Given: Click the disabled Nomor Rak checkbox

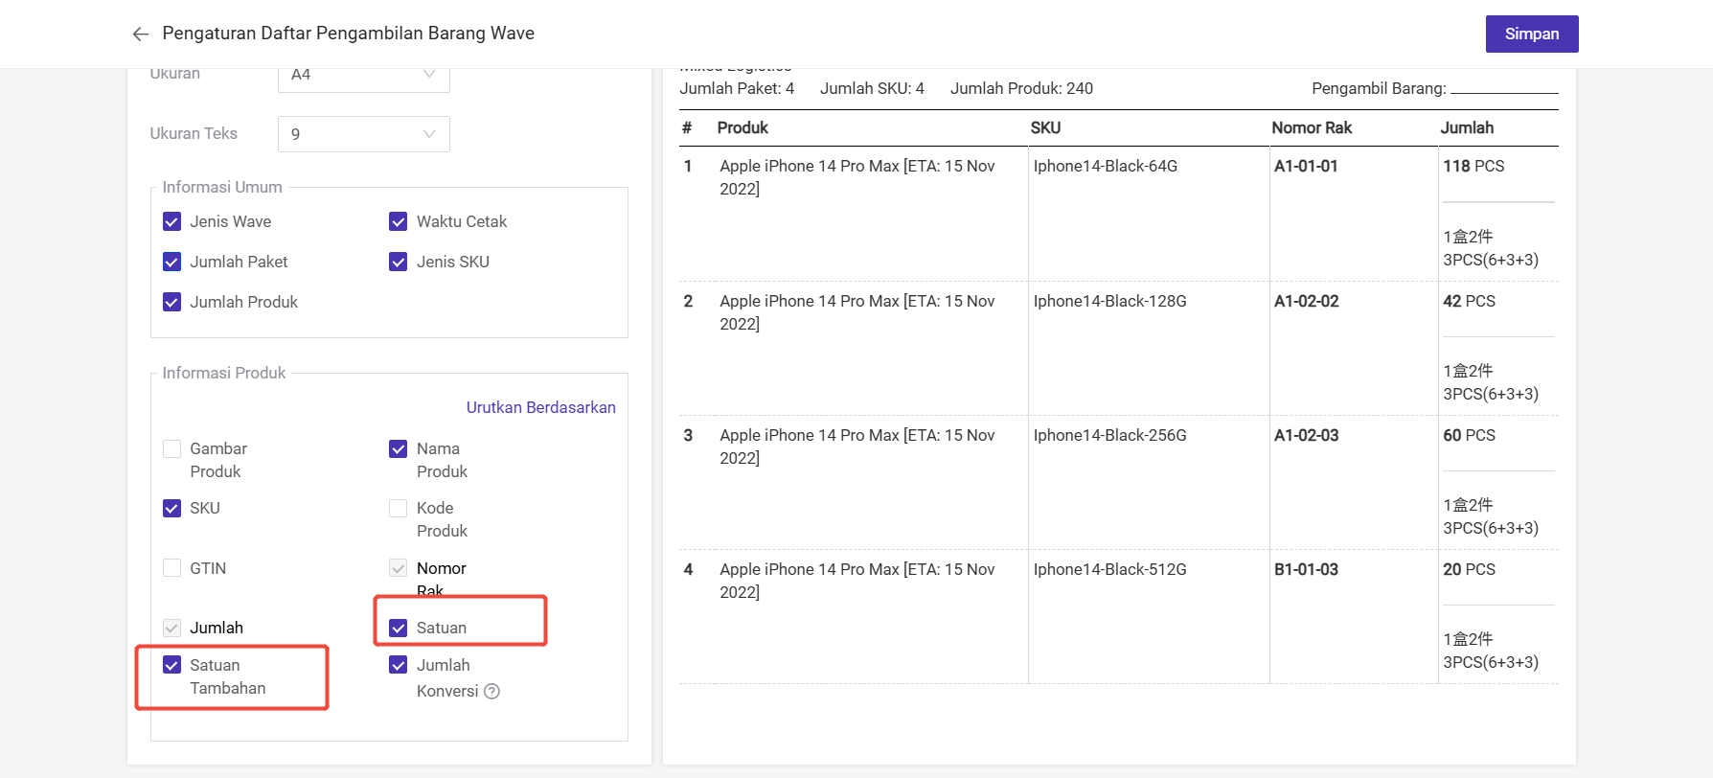Looking at the screenshot, I should 399,568.
